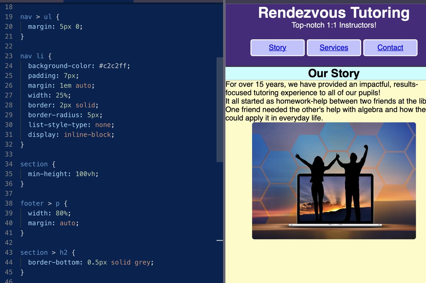Click the "margin: auto;" declaration in footer rule
Screen dimensions: 426x283
(x=54, y=223)
